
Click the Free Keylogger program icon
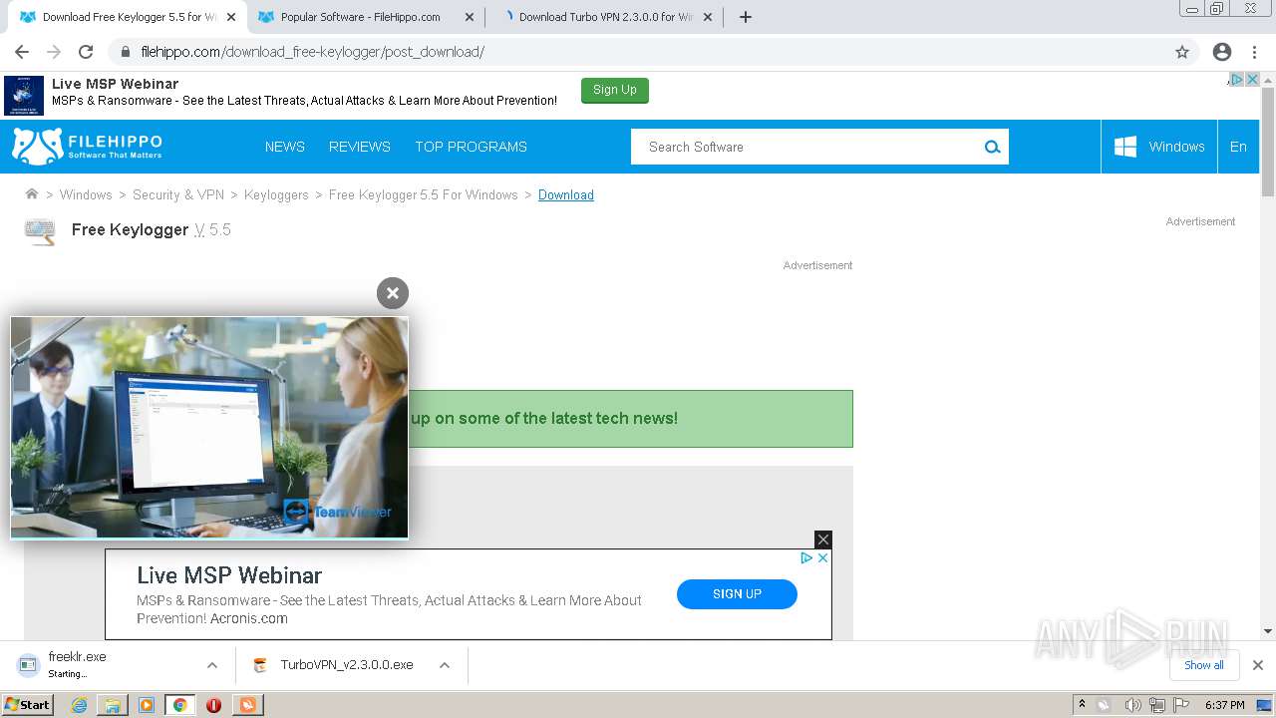(40, 230)
